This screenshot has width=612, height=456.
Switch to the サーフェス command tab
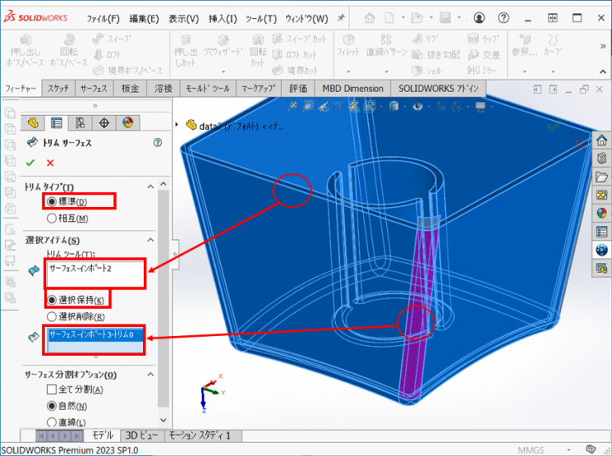pos(93,89)
